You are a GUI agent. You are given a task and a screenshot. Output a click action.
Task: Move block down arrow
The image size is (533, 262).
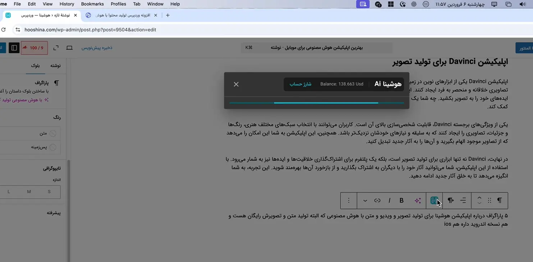pyautogui.click(x=479, y=203)
